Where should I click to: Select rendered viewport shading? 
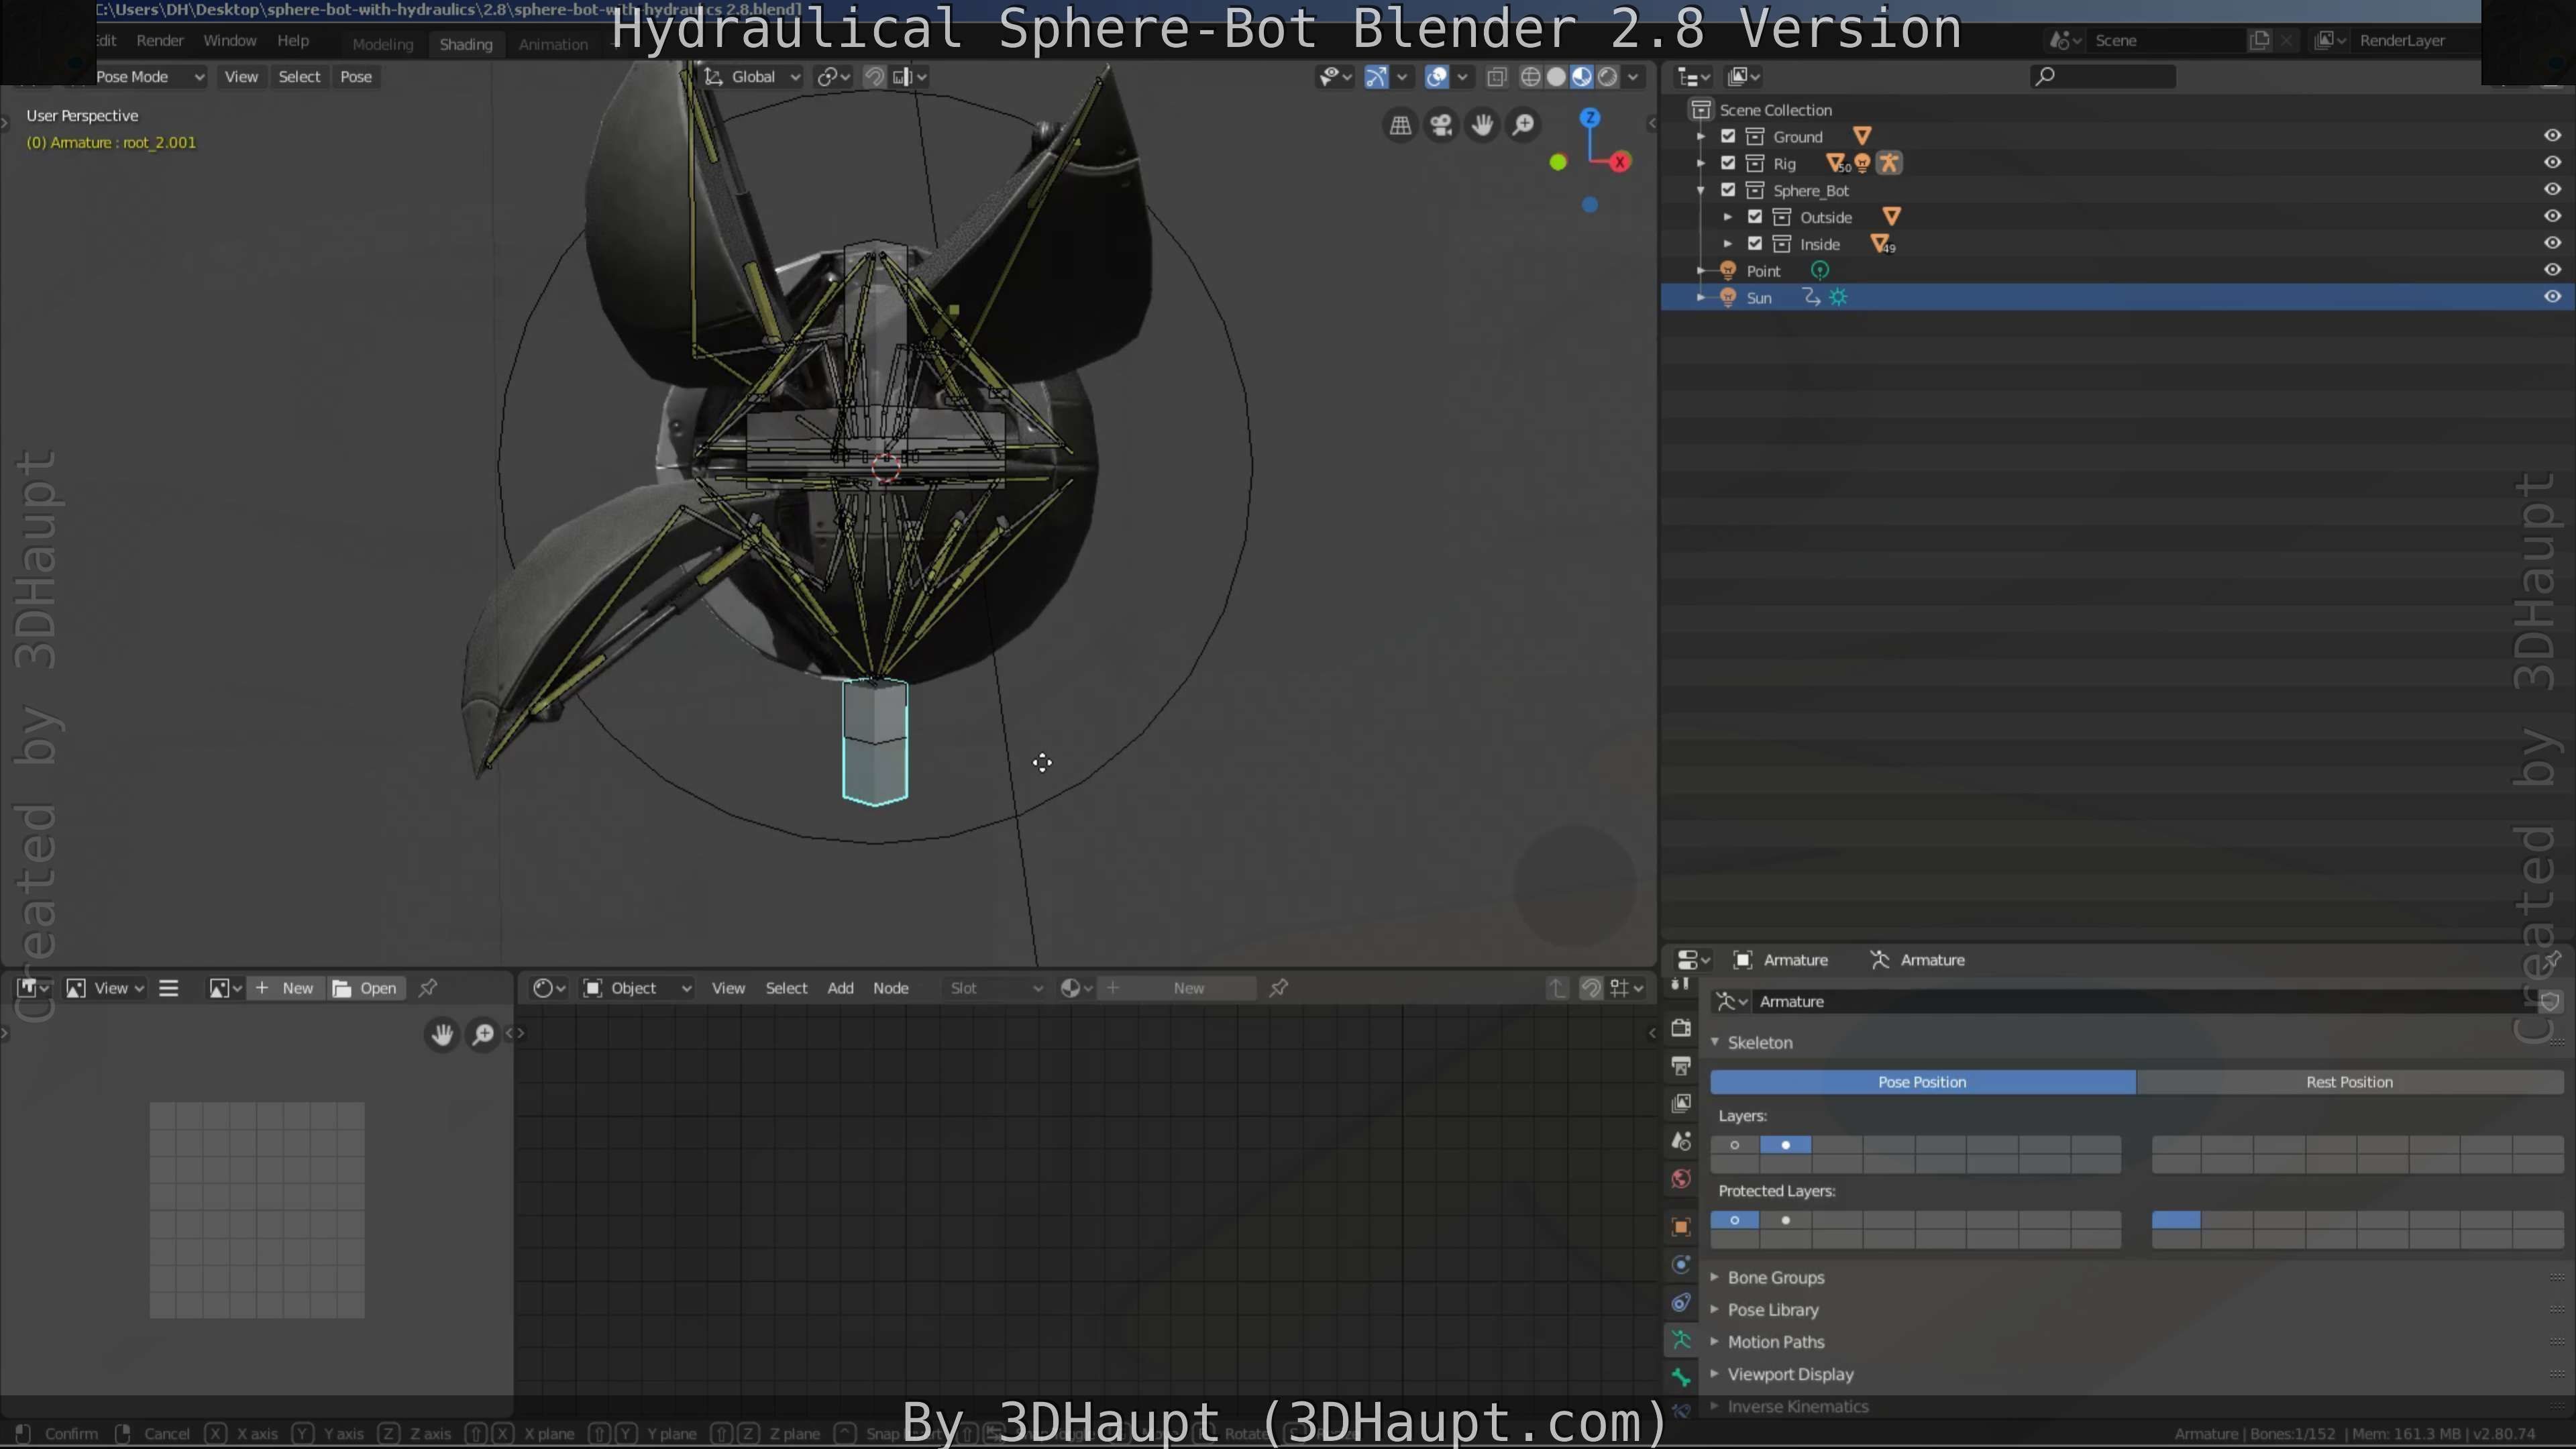click(x=1607, y=77)
